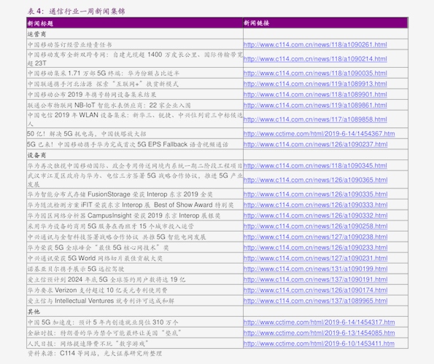Select title mentioning Best of Show Award
434x364 pixels.
click(131, 205)
